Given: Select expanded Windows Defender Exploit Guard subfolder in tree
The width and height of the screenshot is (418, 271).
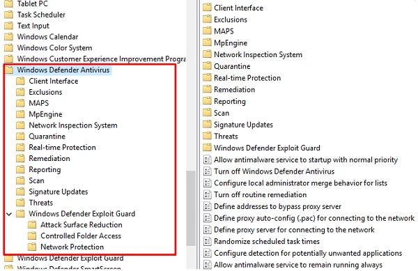Looking at the screenshot, I should point(82,214).
